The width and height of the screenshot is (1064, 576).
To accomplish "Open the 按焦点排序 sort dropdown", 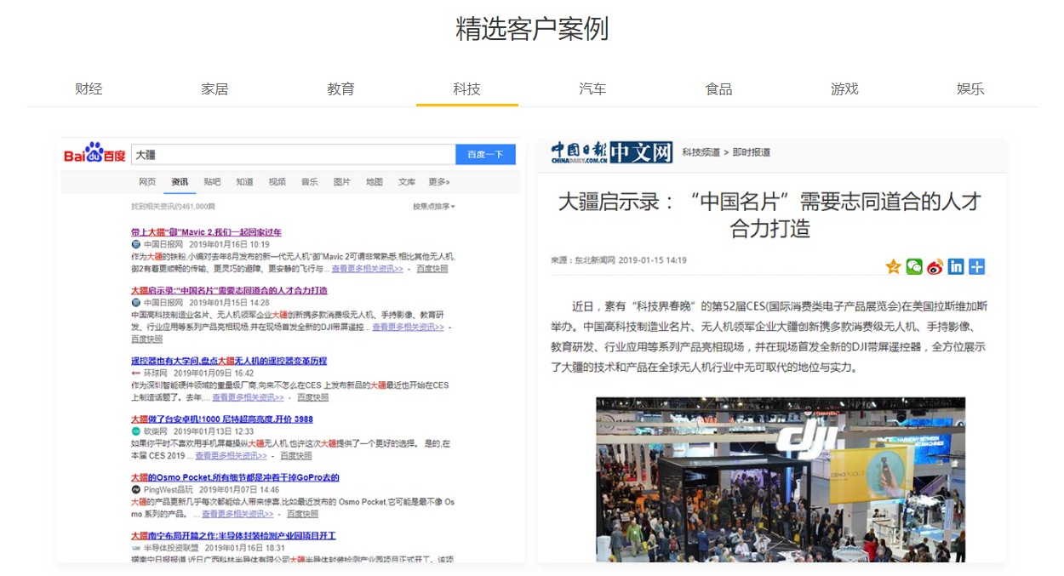I will [434, 207].
